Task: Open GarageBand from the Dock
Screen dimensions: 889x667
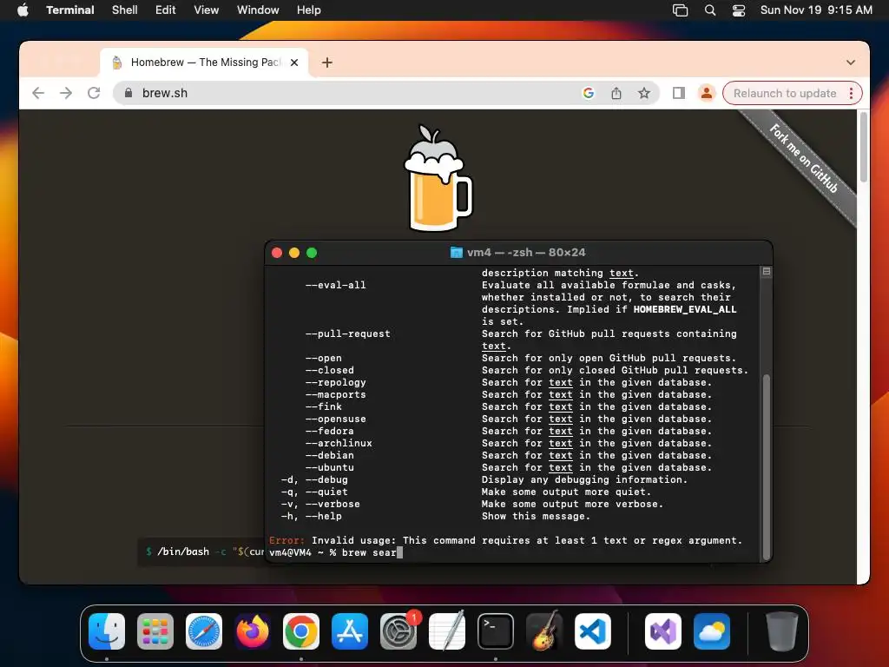Action: tap(544, 631)
